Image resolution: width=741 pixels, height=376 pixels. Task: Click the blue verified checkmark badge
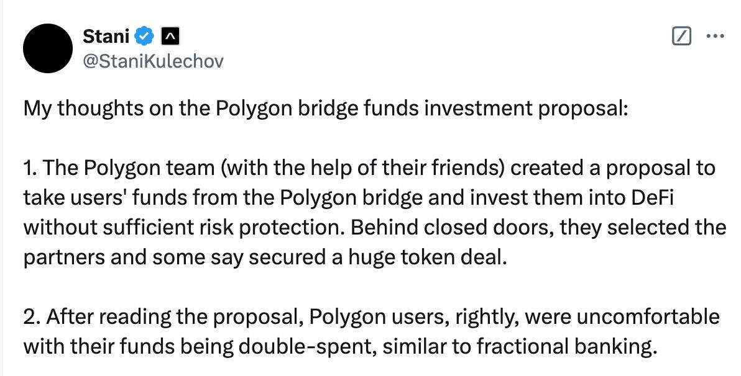click(x=144, y=35)
